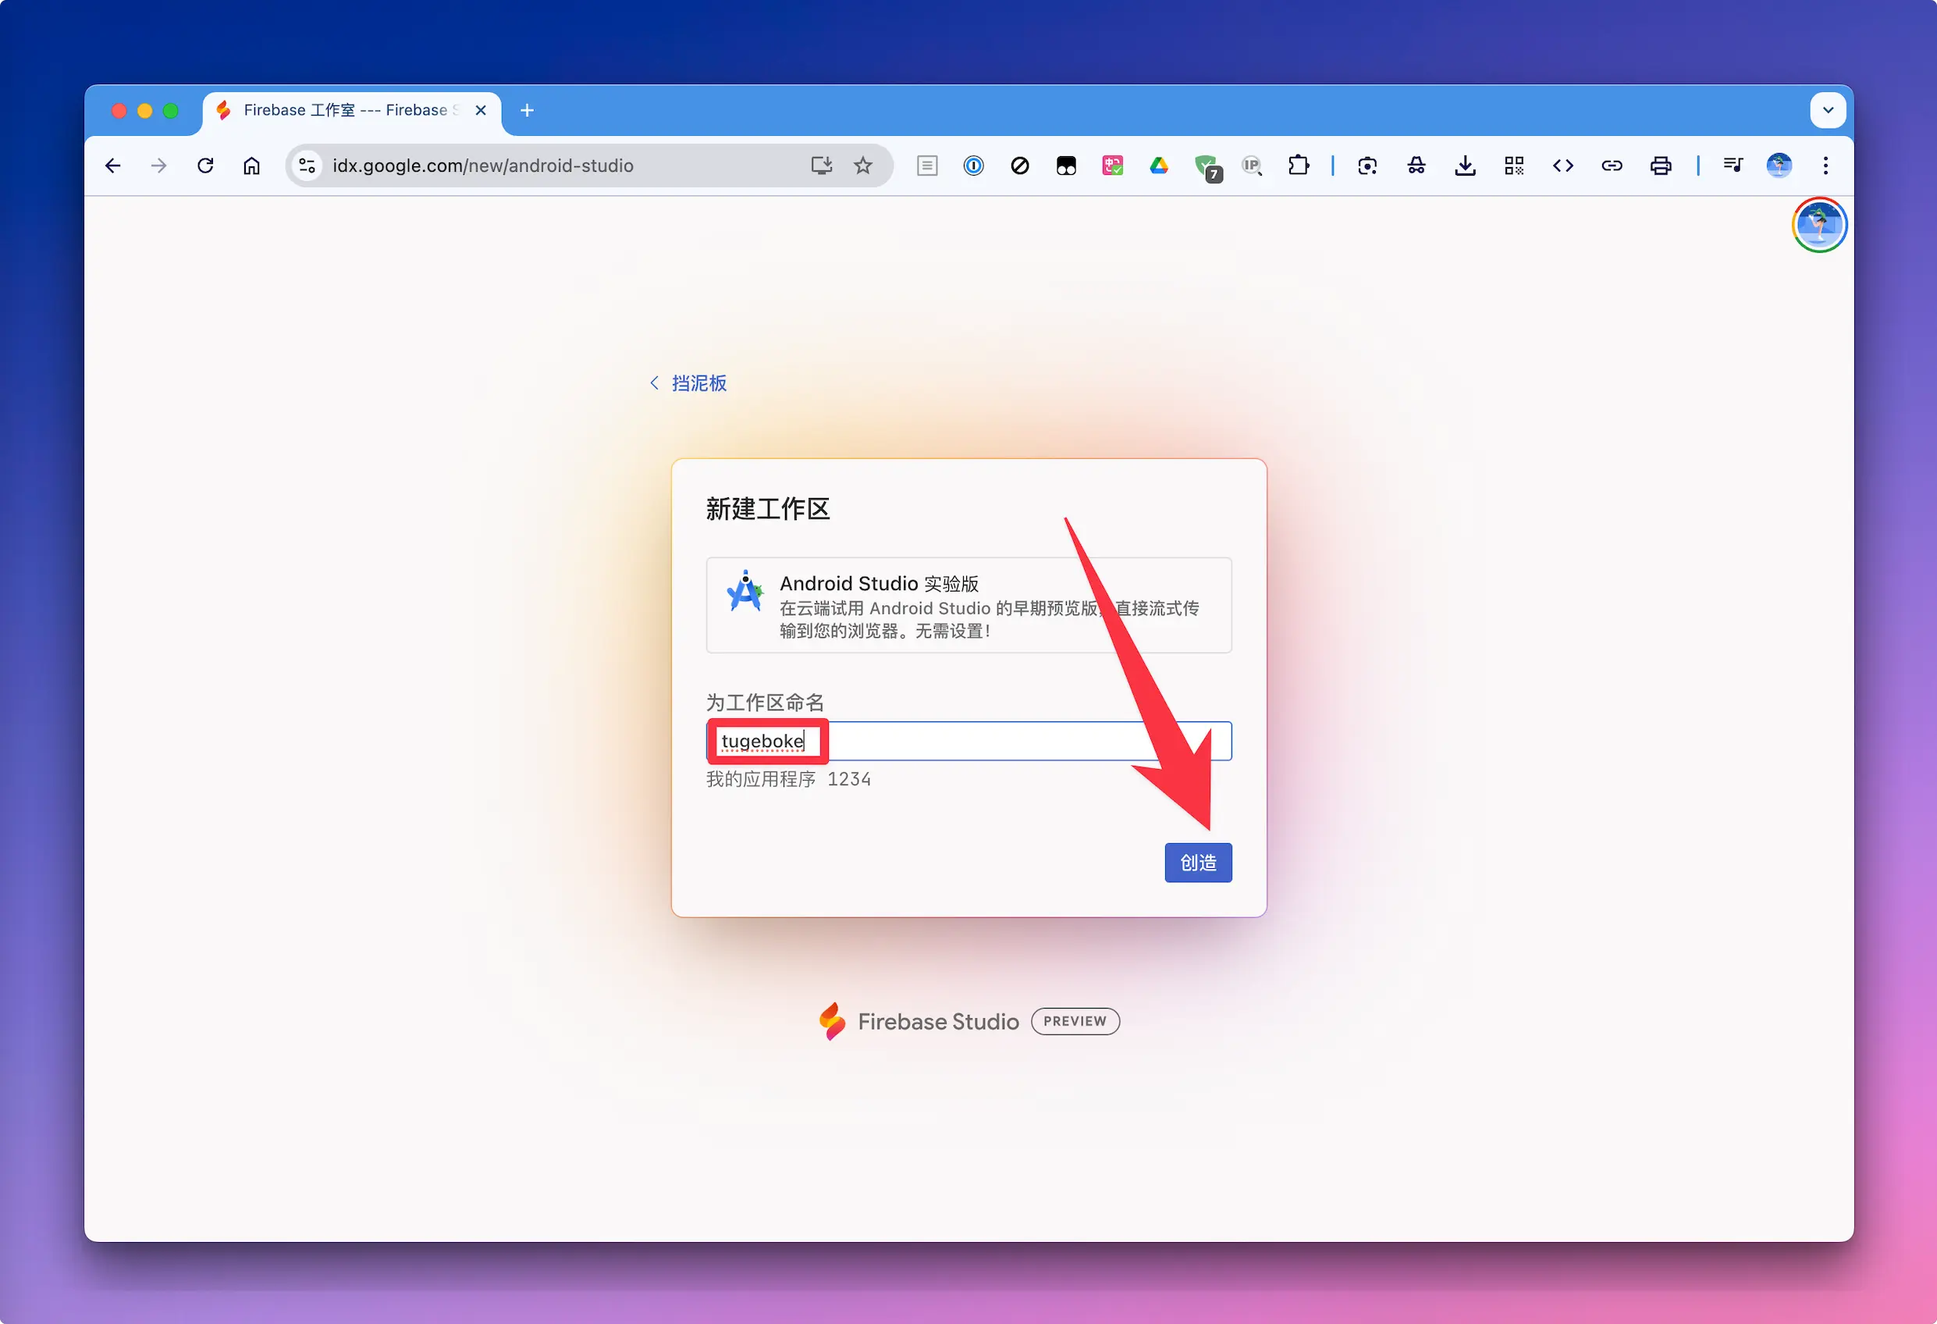Image resolution: width=1937 pixels, height=1324 pixels.
Task: Click the Firebase Studio logo
Action: coord(919,1021)
